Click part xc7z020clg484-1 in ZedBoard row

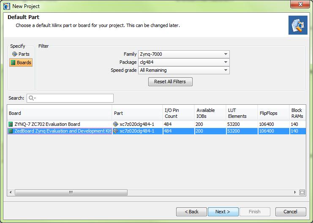click(x=137, y=131)
